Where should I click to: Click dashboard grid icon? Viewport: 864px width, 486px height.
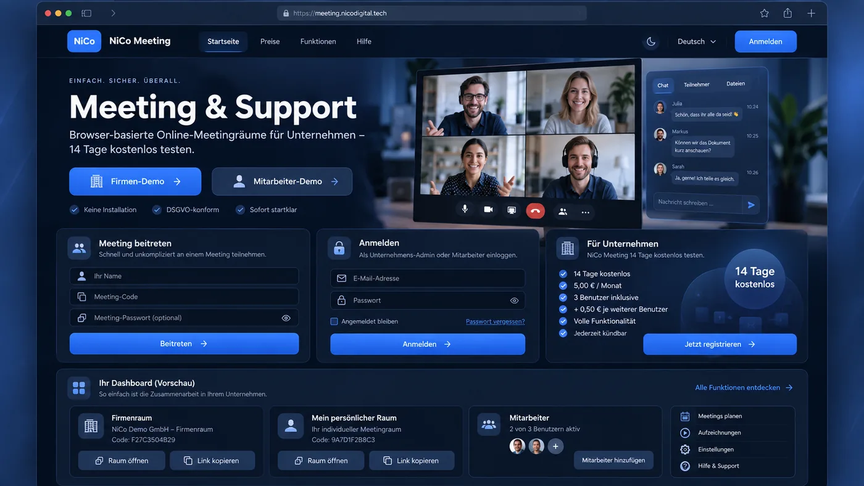point(79,388)
